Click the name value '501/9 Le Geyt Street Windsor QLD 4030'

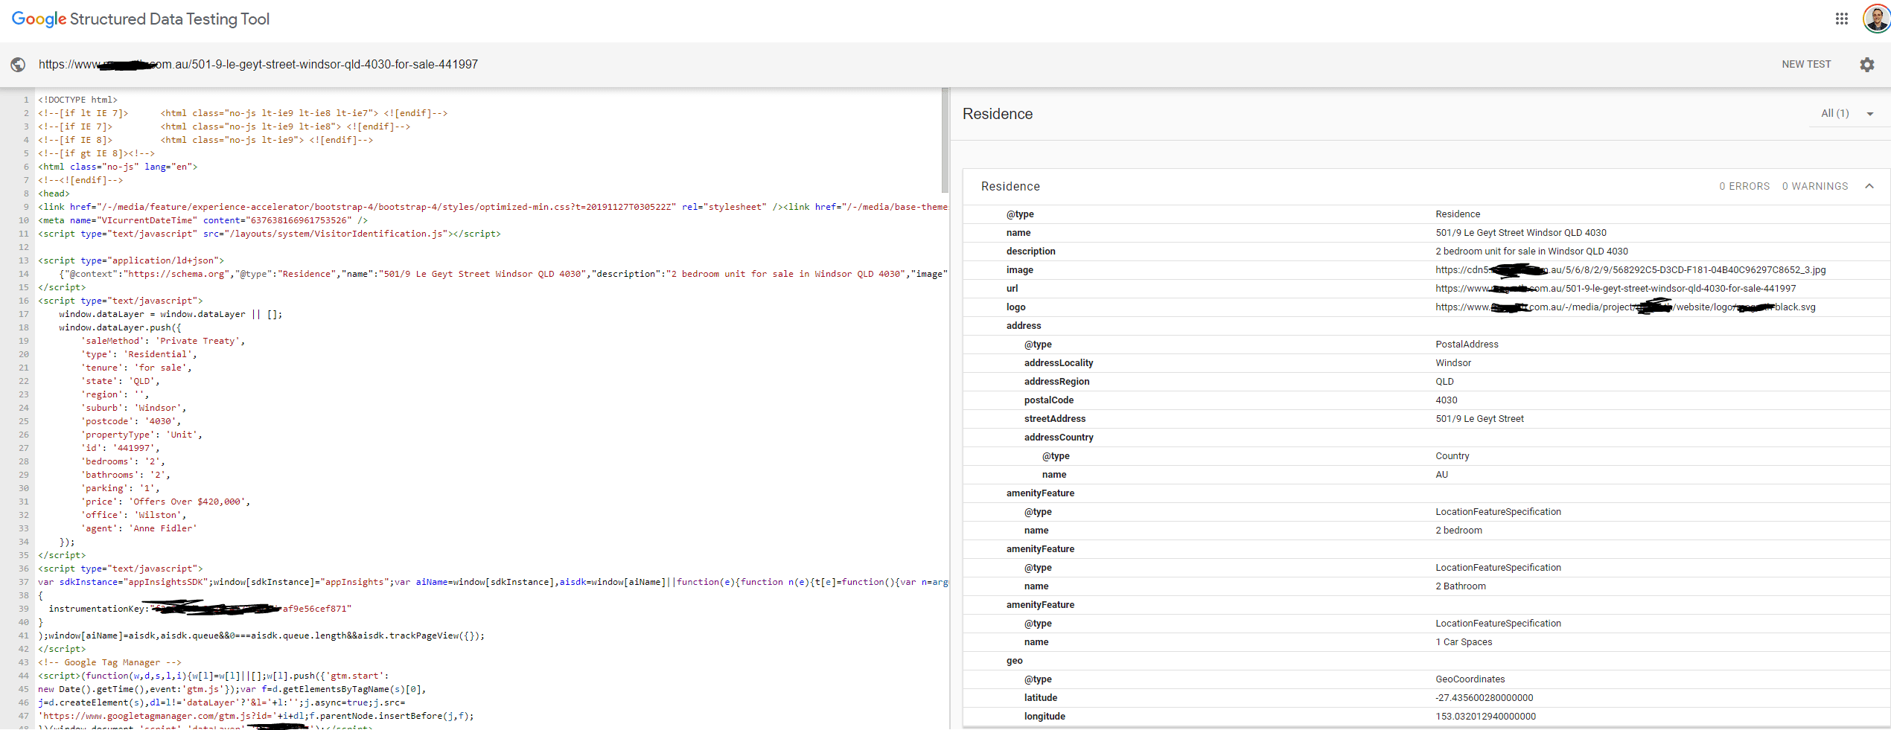[x=1521, y=233]
